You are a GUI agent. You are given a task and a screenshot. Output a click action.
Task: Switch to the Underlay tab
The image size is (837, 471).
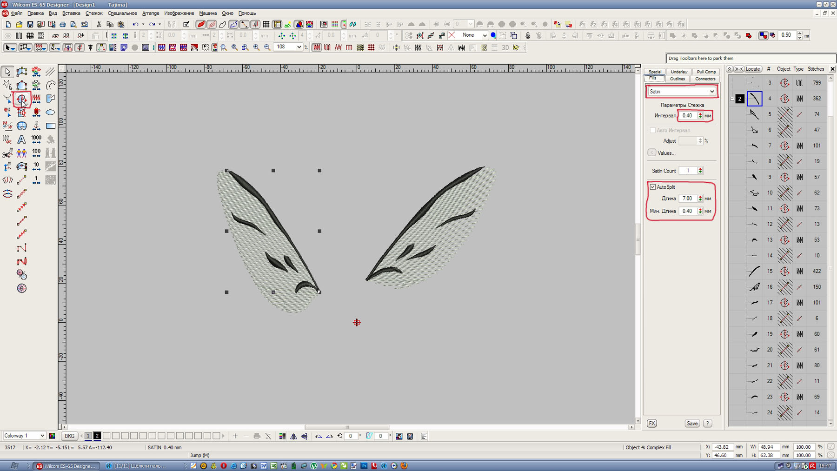point(678,72)
